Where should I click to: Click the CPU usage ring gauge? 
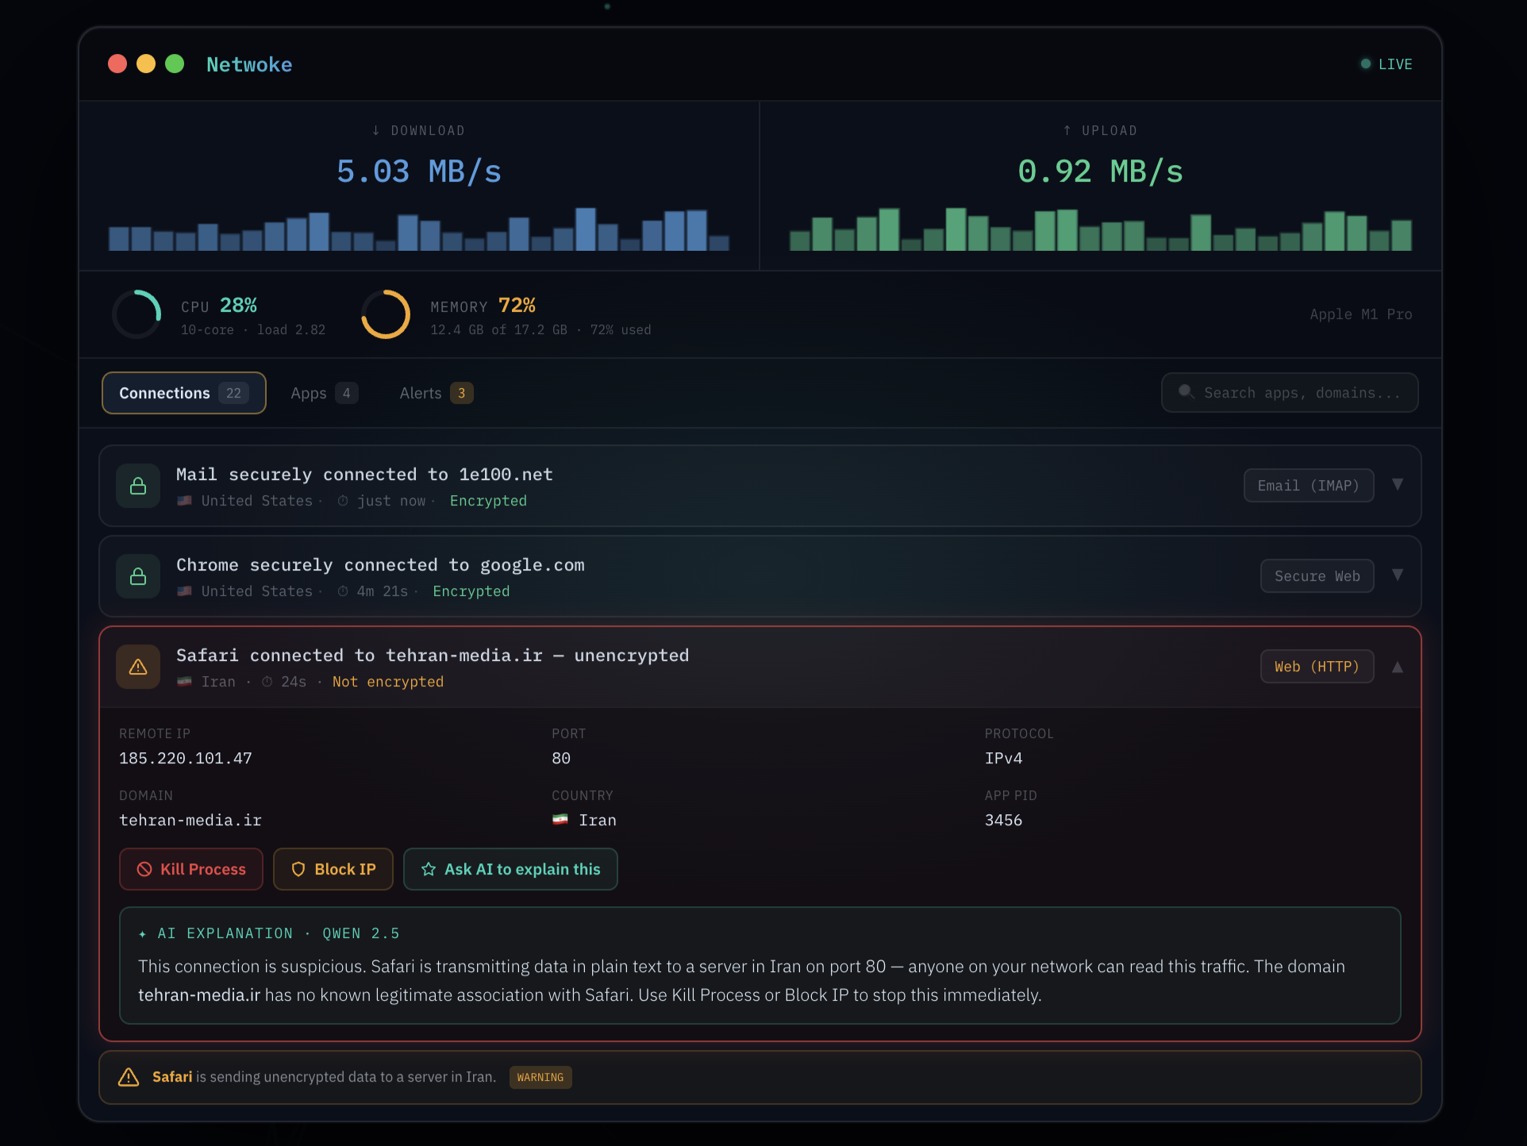tap(137, 314)
